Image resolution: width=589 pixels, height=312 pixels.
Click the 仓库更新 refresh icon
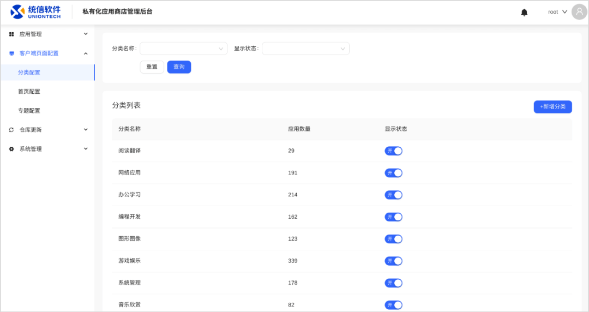tap(11, 130)
